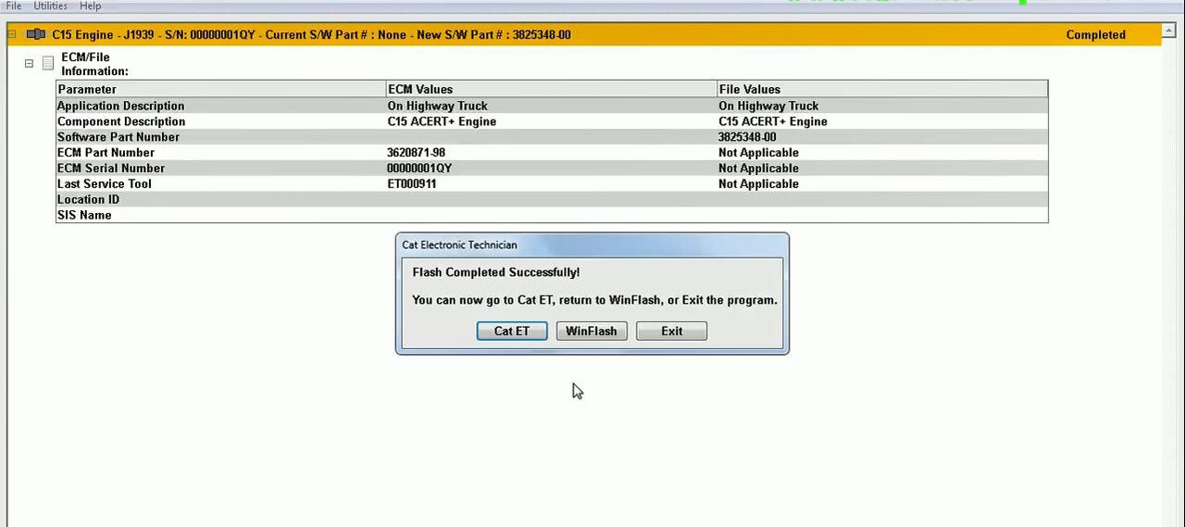Select the Location ID row label

(x=88, y=199)
